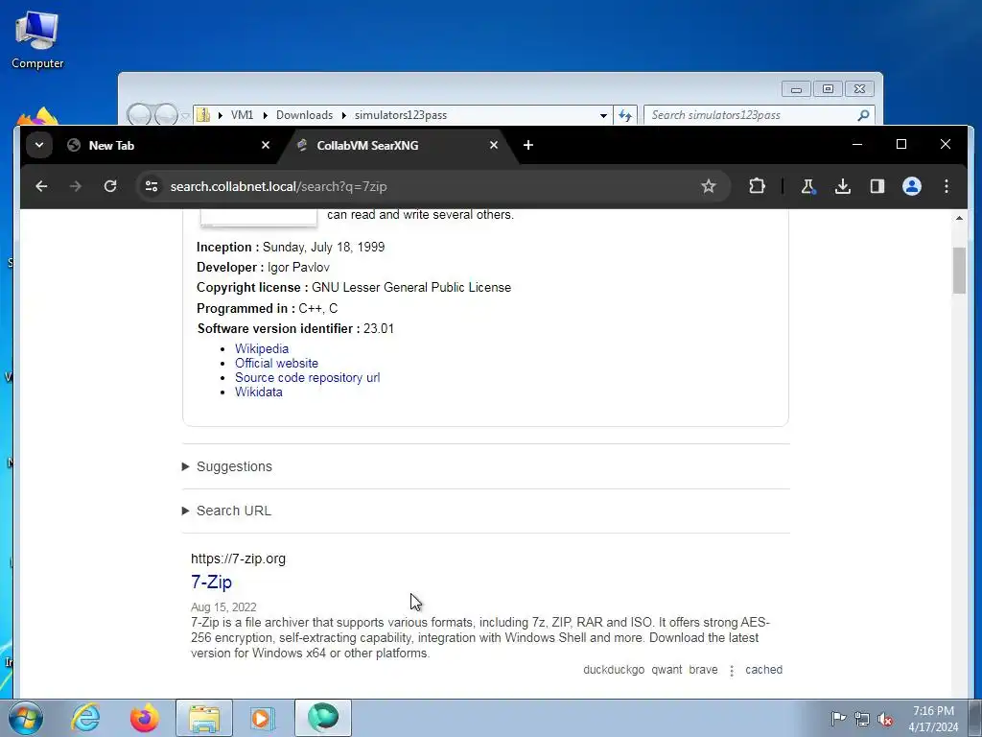
Task: Open the 7-Zip result title
Action: [211, 582]
